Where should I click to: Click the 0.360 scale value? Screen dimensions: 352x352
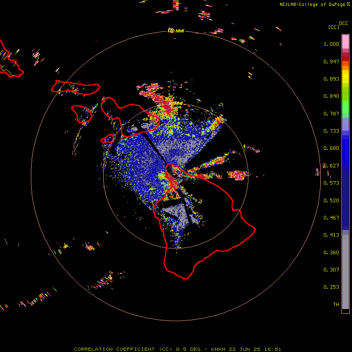pyautogui.click(x=331, y=253)
